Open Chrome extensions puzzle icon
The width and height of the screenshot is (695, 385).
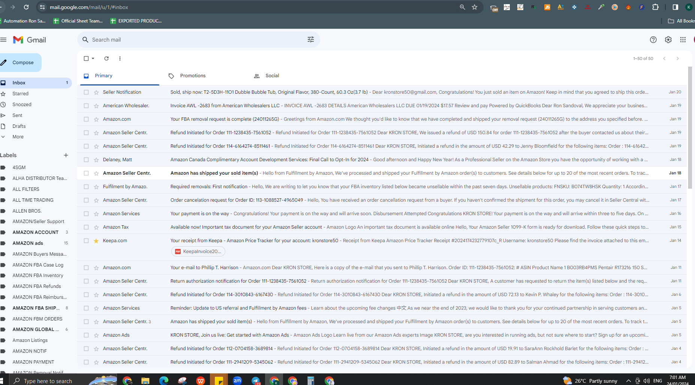click(656, 7)
